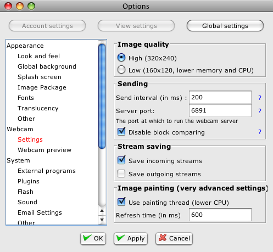Toggle Save incoming streams checkbox
273x252 pixels.
pos(121,160)
